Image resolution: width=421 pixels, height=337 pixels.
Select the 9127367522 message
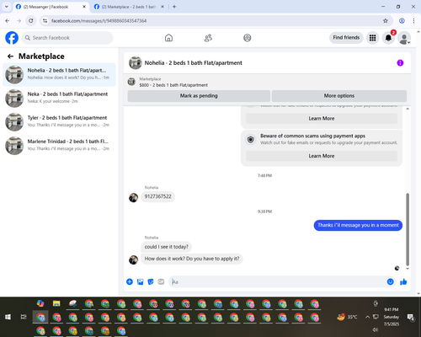[x=157, y=196]
